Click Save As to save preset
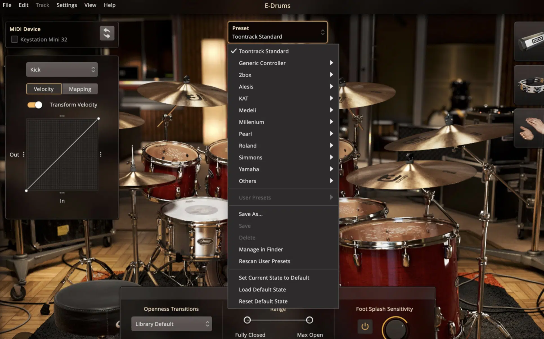This screenshot has height=339, width=544. click(x=251, y=214)
